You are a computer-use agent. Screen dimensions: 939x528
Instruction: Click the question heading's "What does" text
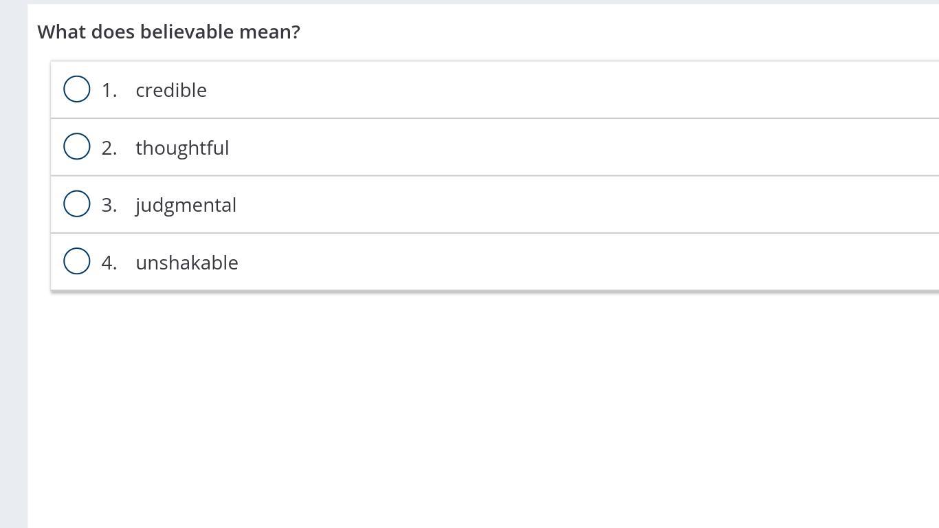click(85, 32)
